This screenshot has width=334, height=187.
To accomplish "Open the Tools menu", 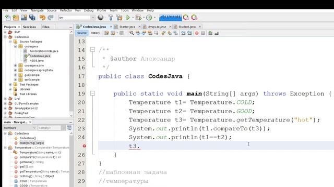I will (125, 10).
